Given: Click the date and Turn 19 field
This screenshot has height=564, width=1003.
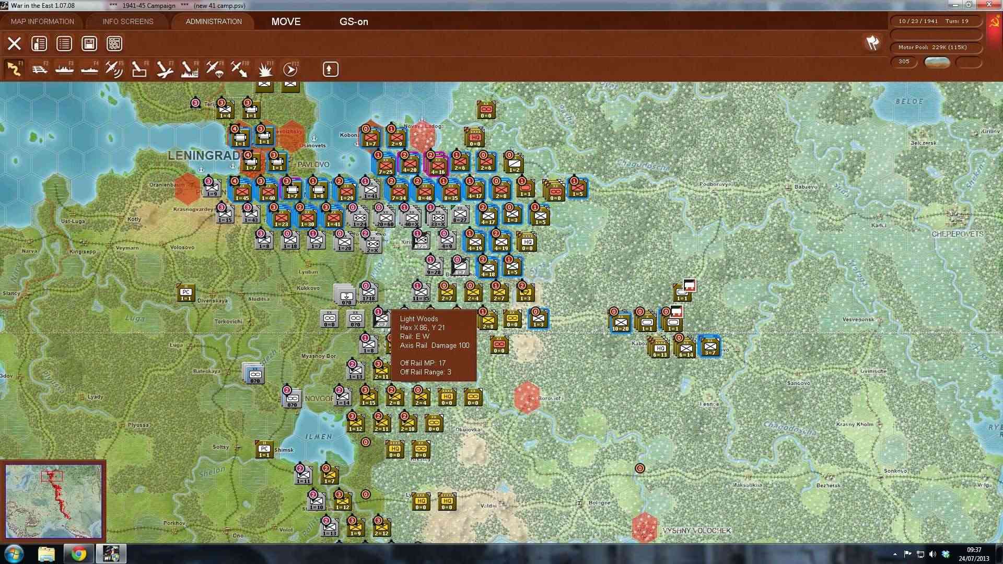Looking at the screenshot, I should click(936, 21).
